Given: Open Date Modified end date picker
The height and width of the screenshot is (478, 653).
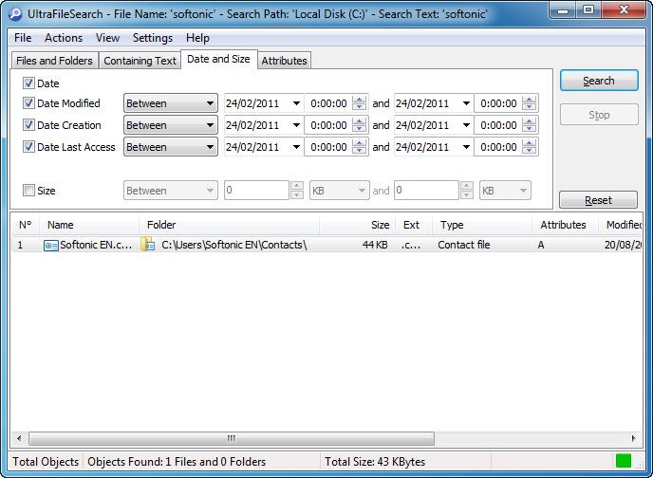Looking at the screenshot, I should [x=466, y=103].
